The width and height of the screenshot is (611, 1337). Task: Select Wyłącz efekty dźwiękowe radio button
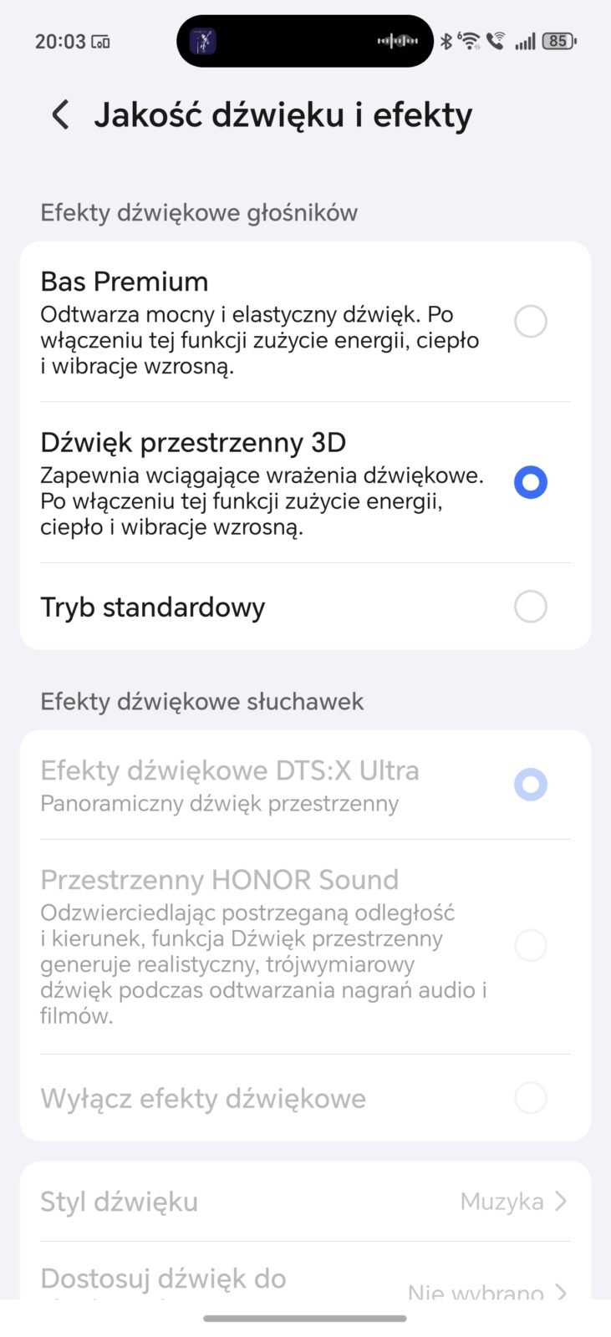pyautogui.click(x=530, y=1098)
